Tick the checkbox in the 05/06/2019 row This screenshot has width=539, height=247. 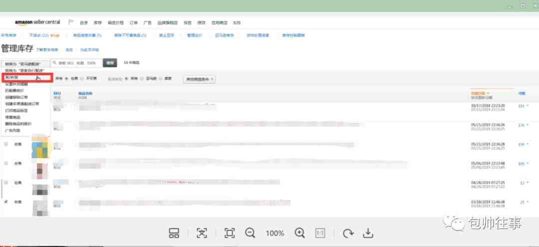pos(6,163)
